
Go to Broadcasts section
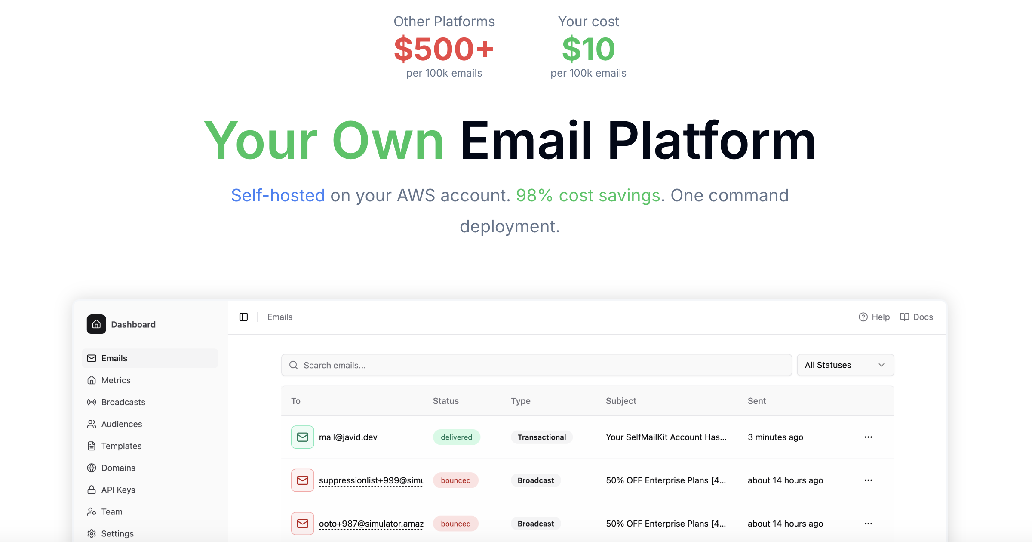coord(150,402)
